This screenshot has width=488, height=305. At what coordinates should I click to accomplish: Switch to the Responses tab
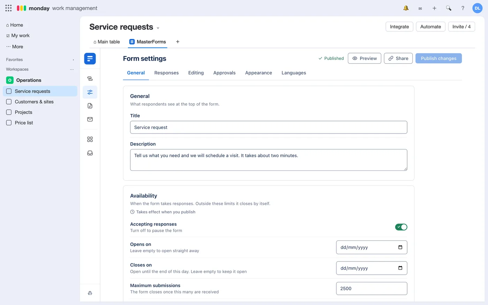point(167,73)
